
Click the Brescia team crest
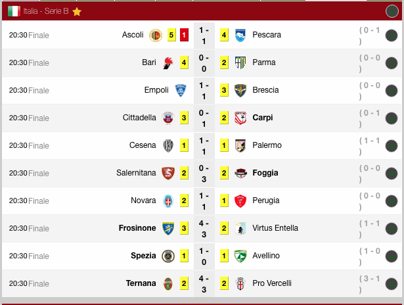240,90
